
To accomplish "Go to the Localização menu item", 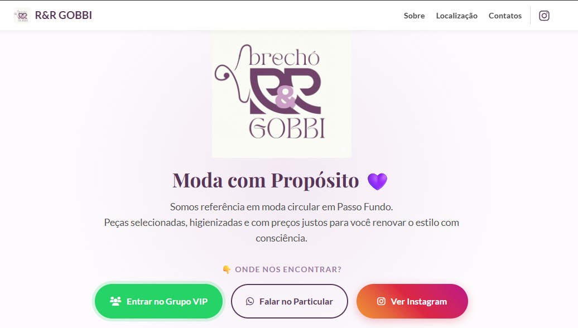I will [457, 16].
